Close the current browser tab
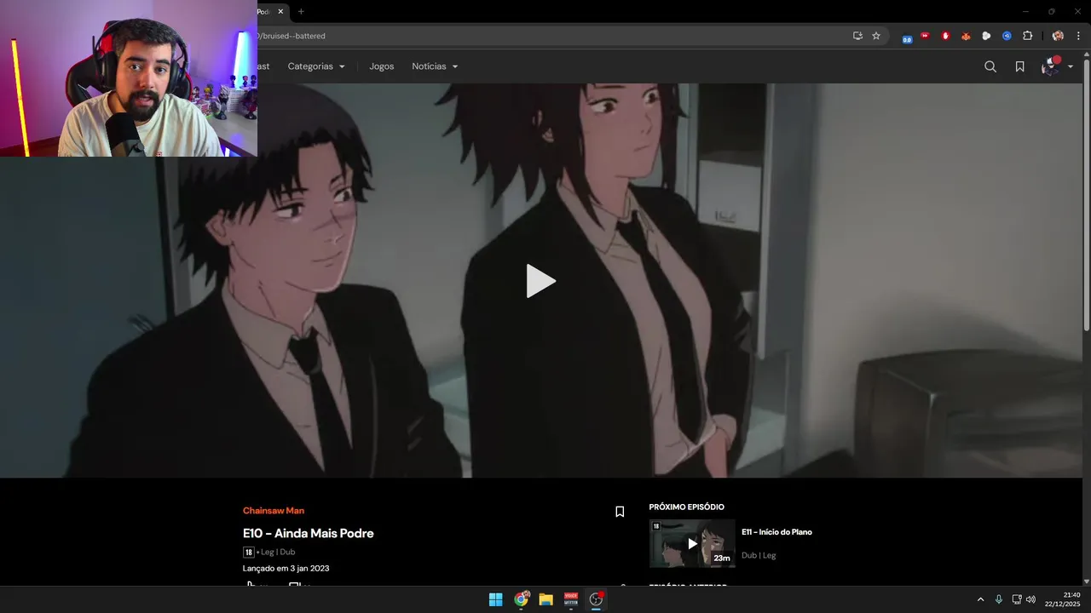 click(x=280, y=11)
